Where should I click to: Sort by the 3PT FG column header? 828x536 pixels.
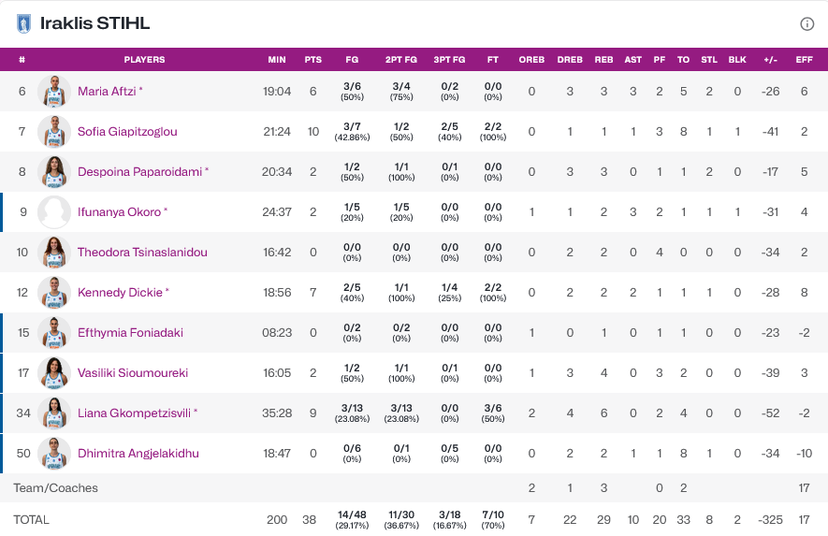[449, 60]
